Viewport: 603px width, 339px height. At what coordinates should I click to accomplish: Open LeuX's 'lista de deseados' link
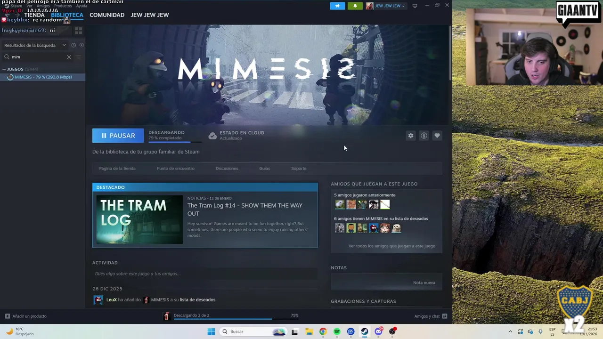(x=197, y=300)
